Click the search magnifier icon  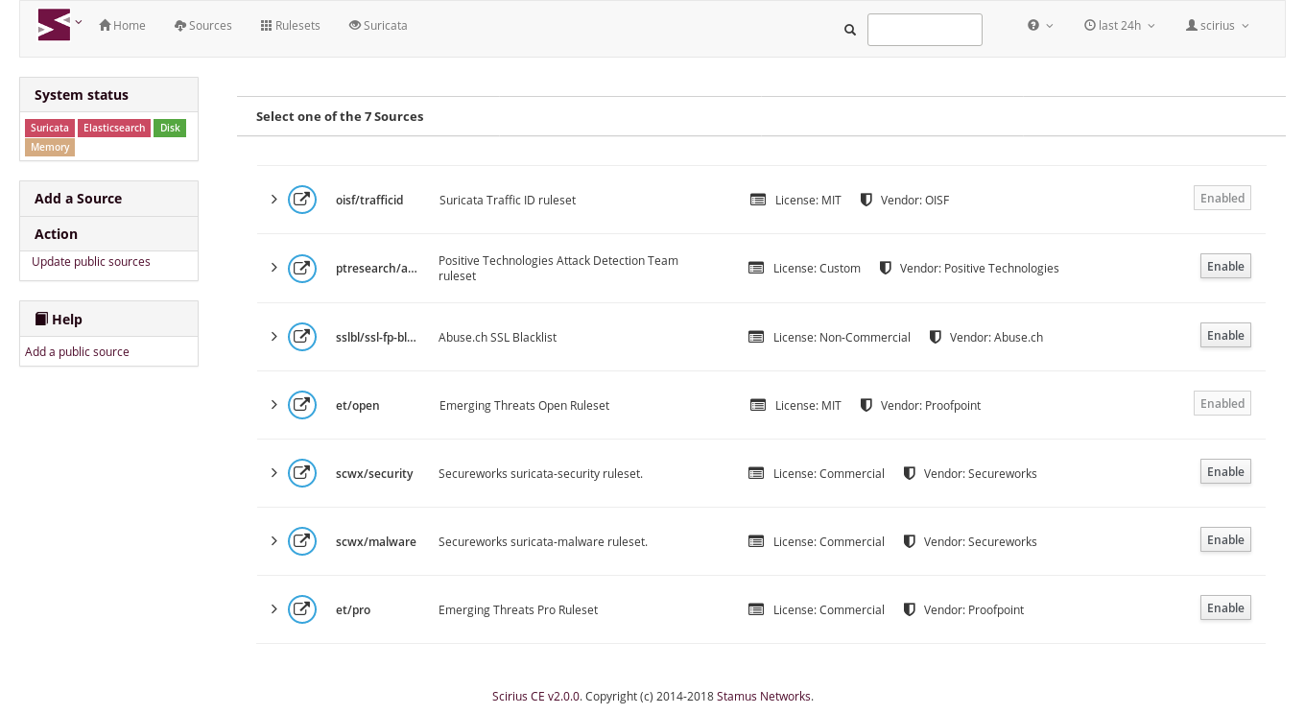850,30
